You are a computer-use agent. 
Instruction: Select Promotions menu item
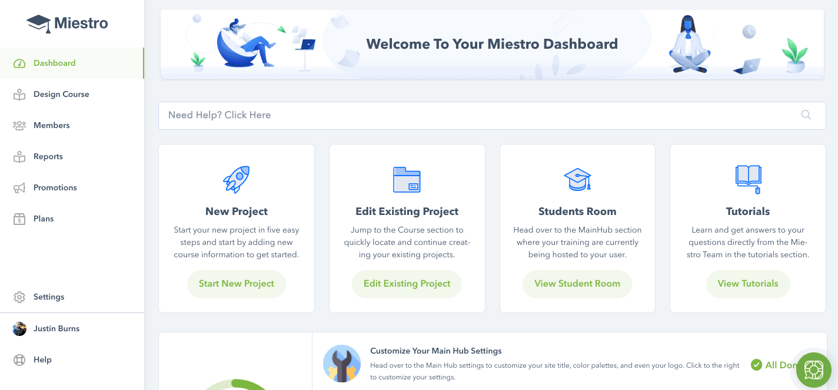tap(72, 188)
